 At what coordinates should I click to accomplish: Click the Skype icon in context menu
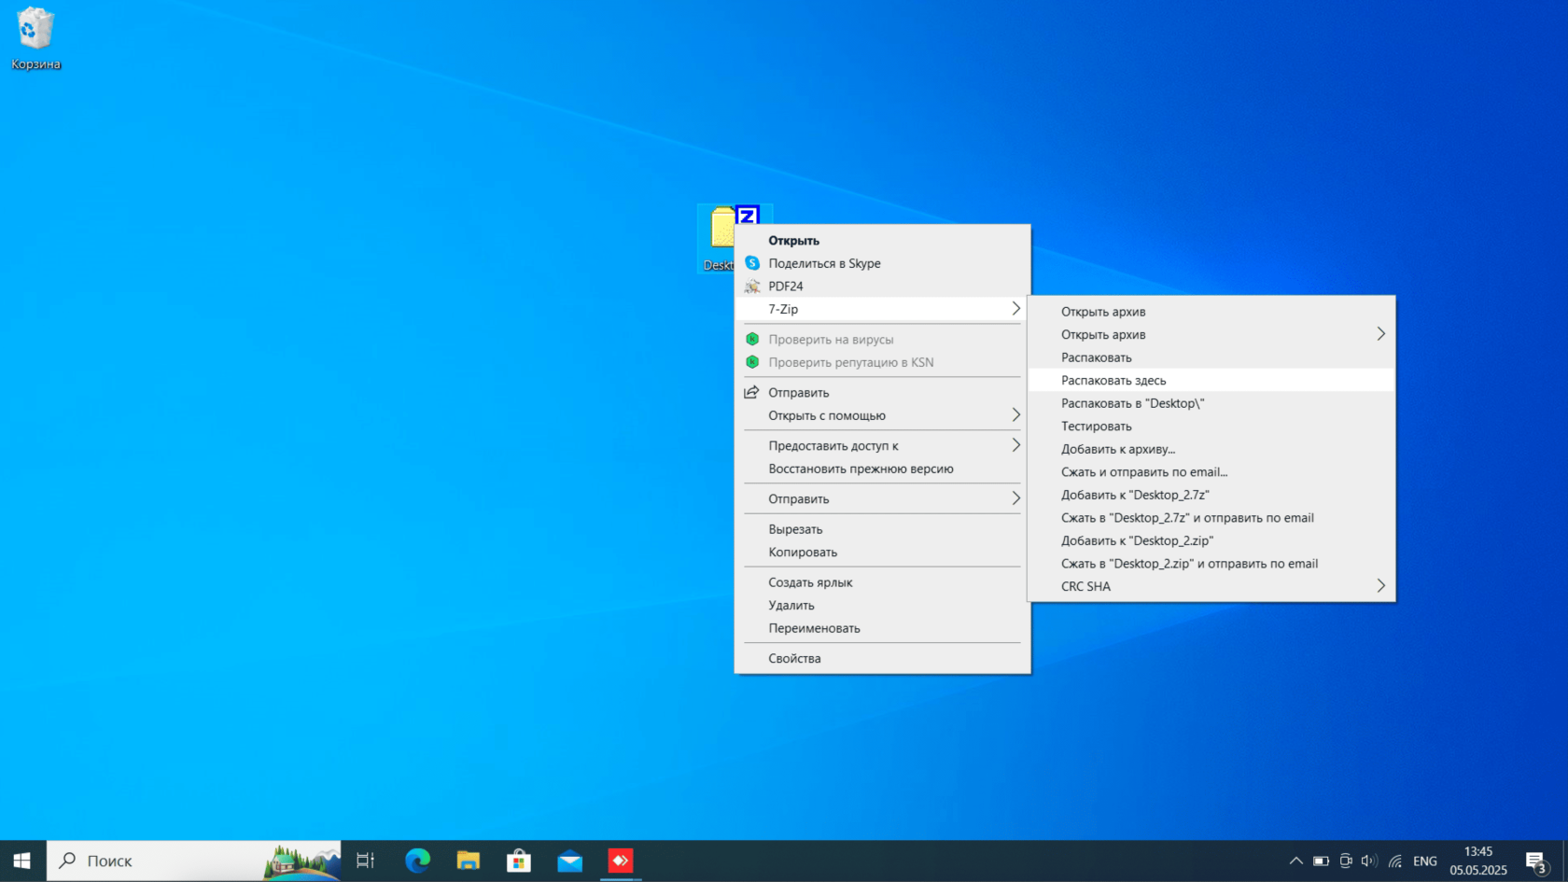[752, 263]
